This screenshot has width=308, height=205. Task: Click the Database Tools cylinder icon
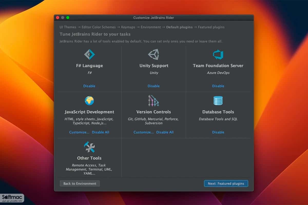[x=218, y=101]
